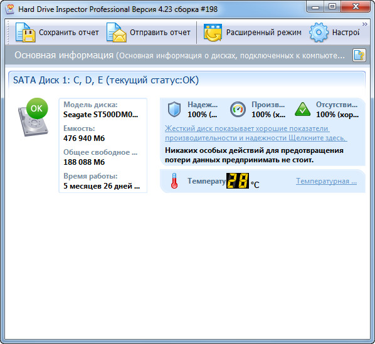The image size is (375, 344).
Task: Open the Настрой settings label
Action: (x=346, y=33)
